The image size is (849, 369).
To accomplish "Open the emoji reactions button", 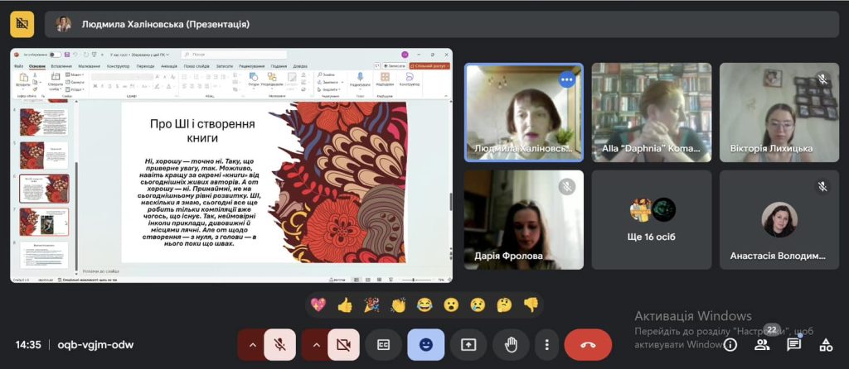I will tap(425, 344).
